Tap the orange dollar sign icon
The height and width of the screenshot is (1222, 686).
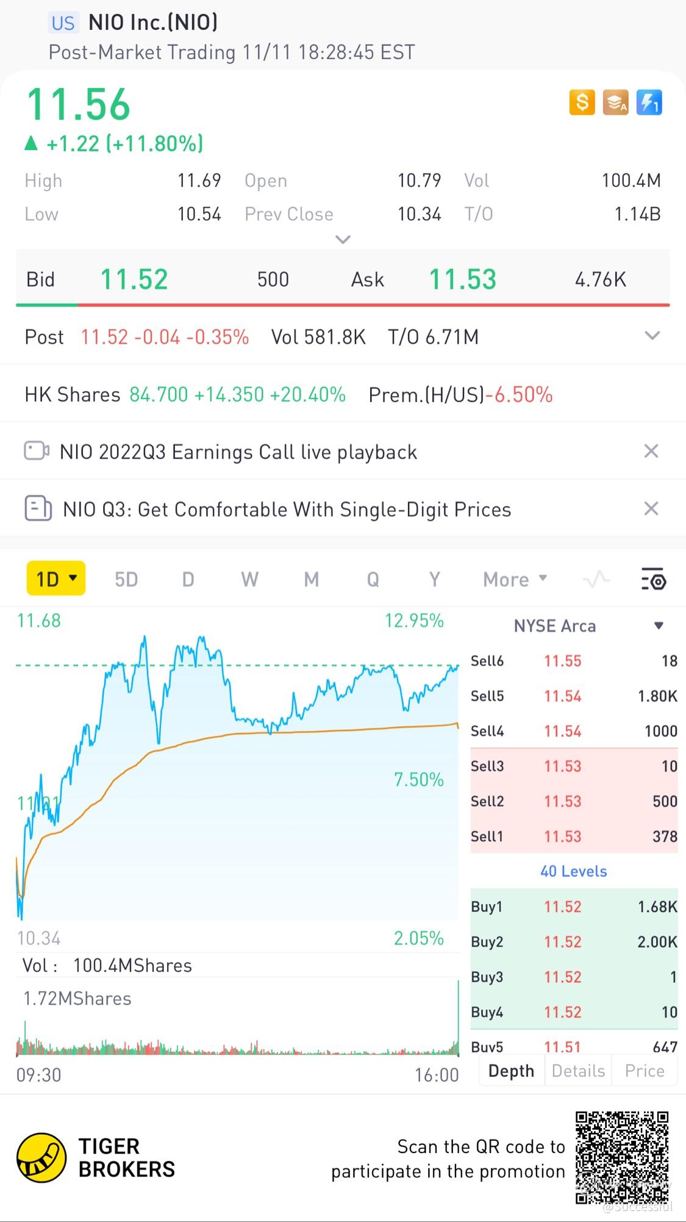582,103
